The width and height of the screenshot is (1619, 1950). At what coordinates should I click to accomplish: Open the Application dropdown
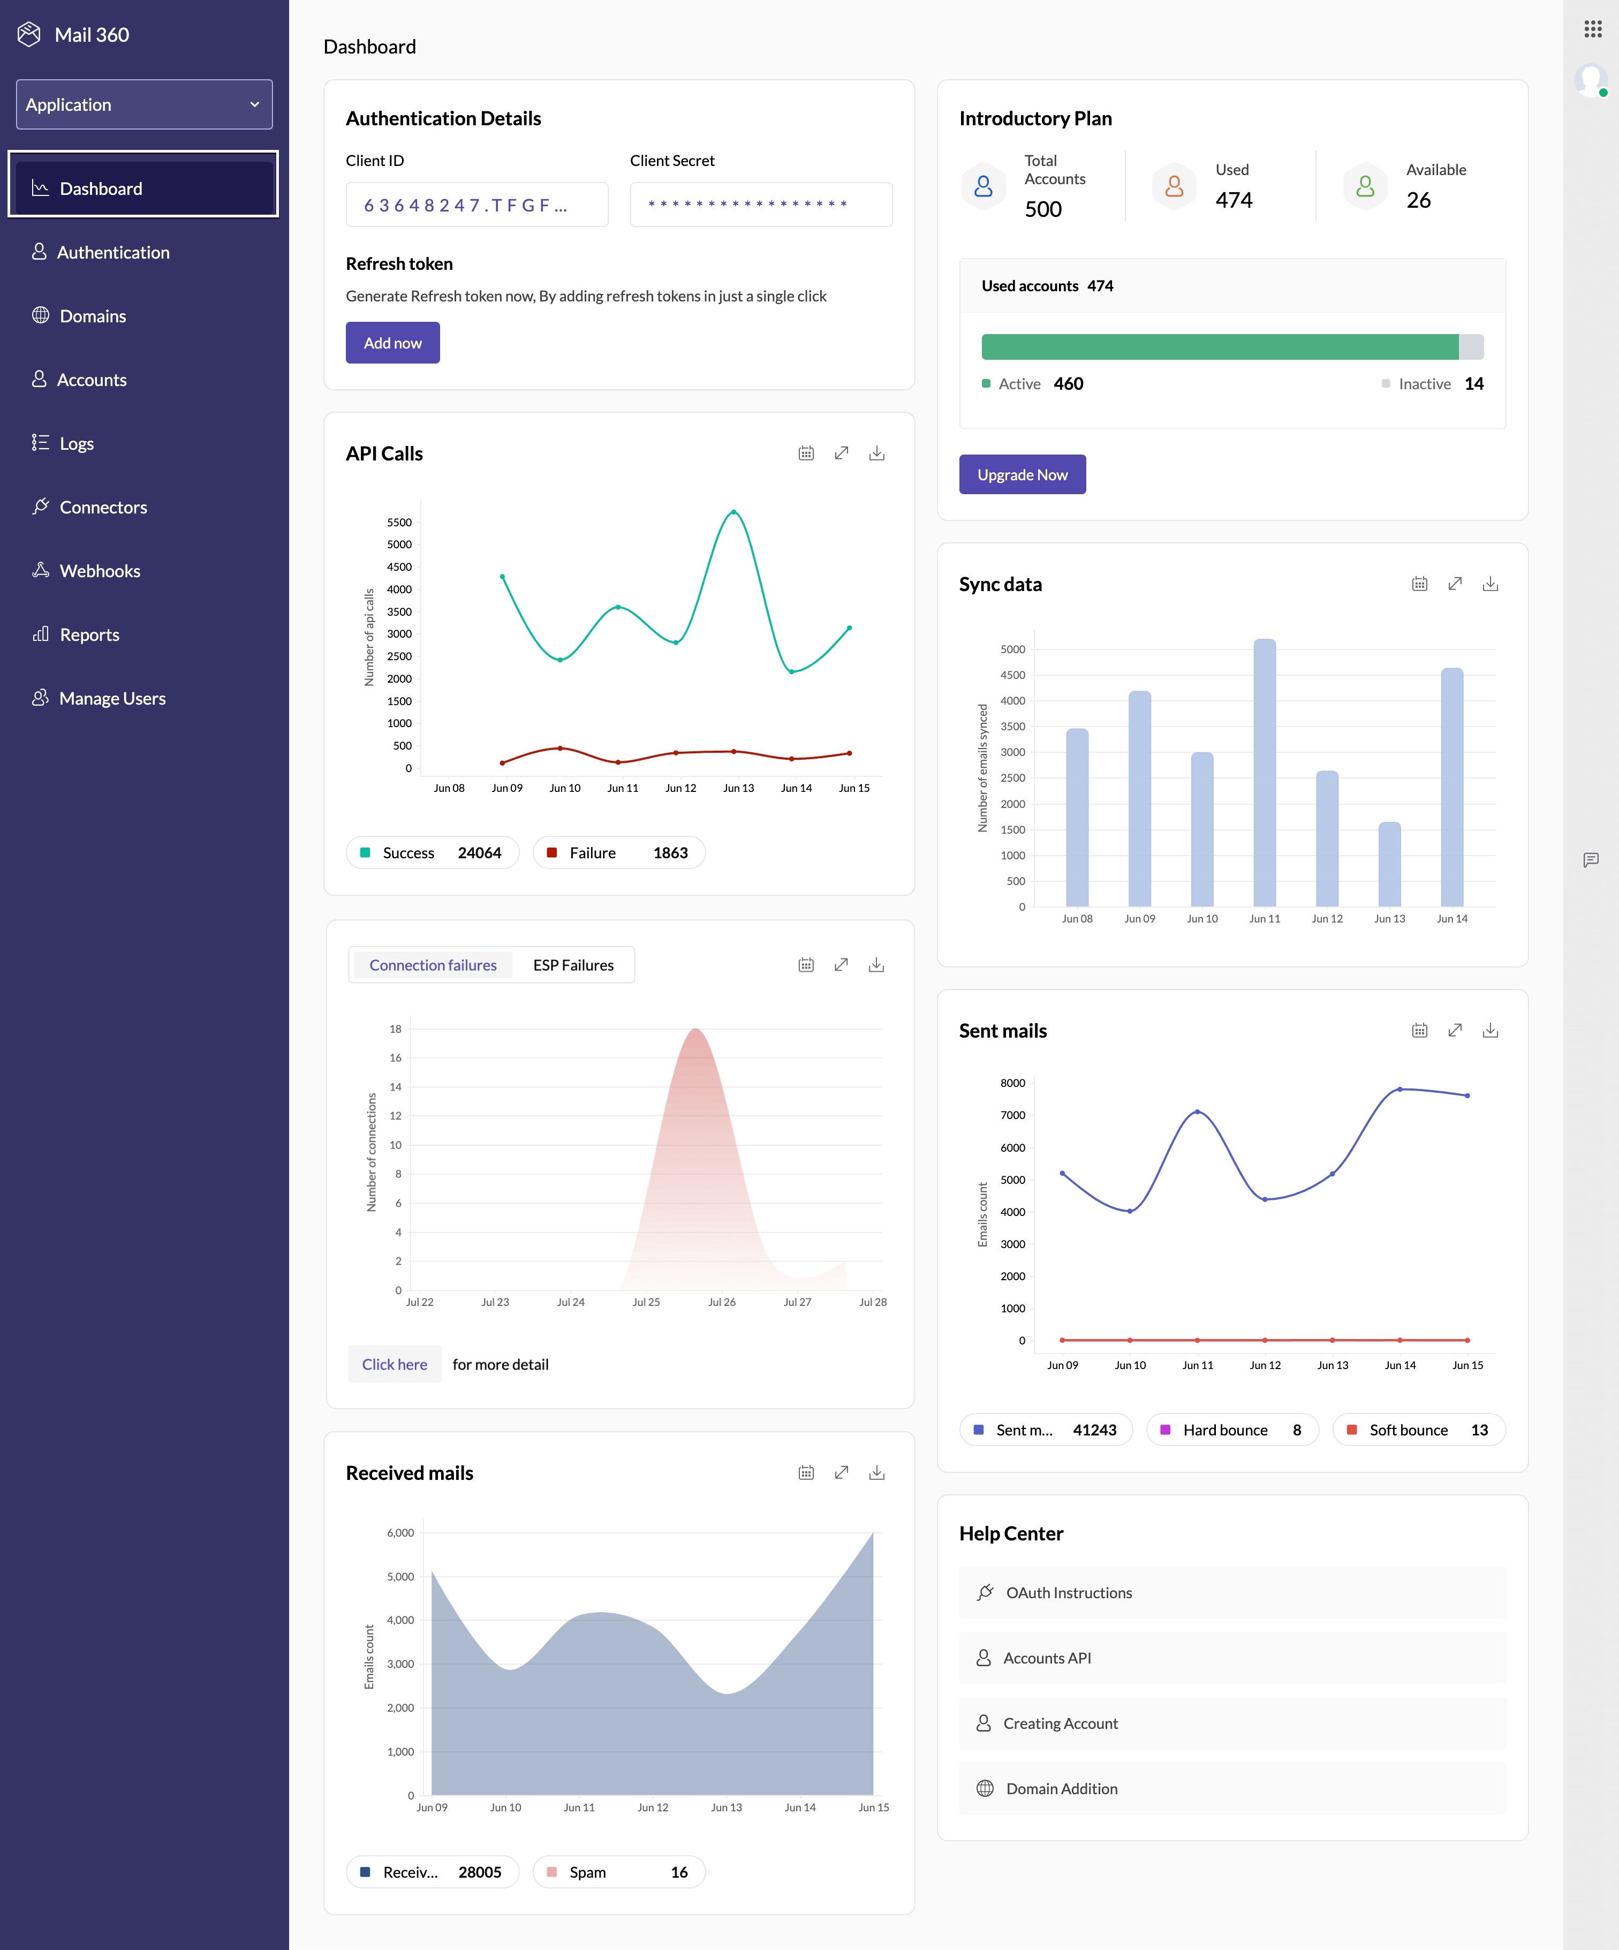point(144,105)
